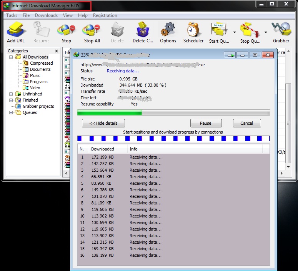Expand the Finished category
298x271 pixels.
pyautogui.click(x=11, y=100)
